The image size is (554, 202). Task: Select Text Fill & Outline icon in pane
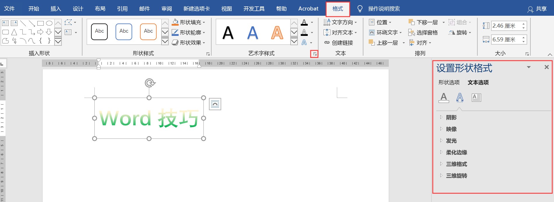[444, 97]
